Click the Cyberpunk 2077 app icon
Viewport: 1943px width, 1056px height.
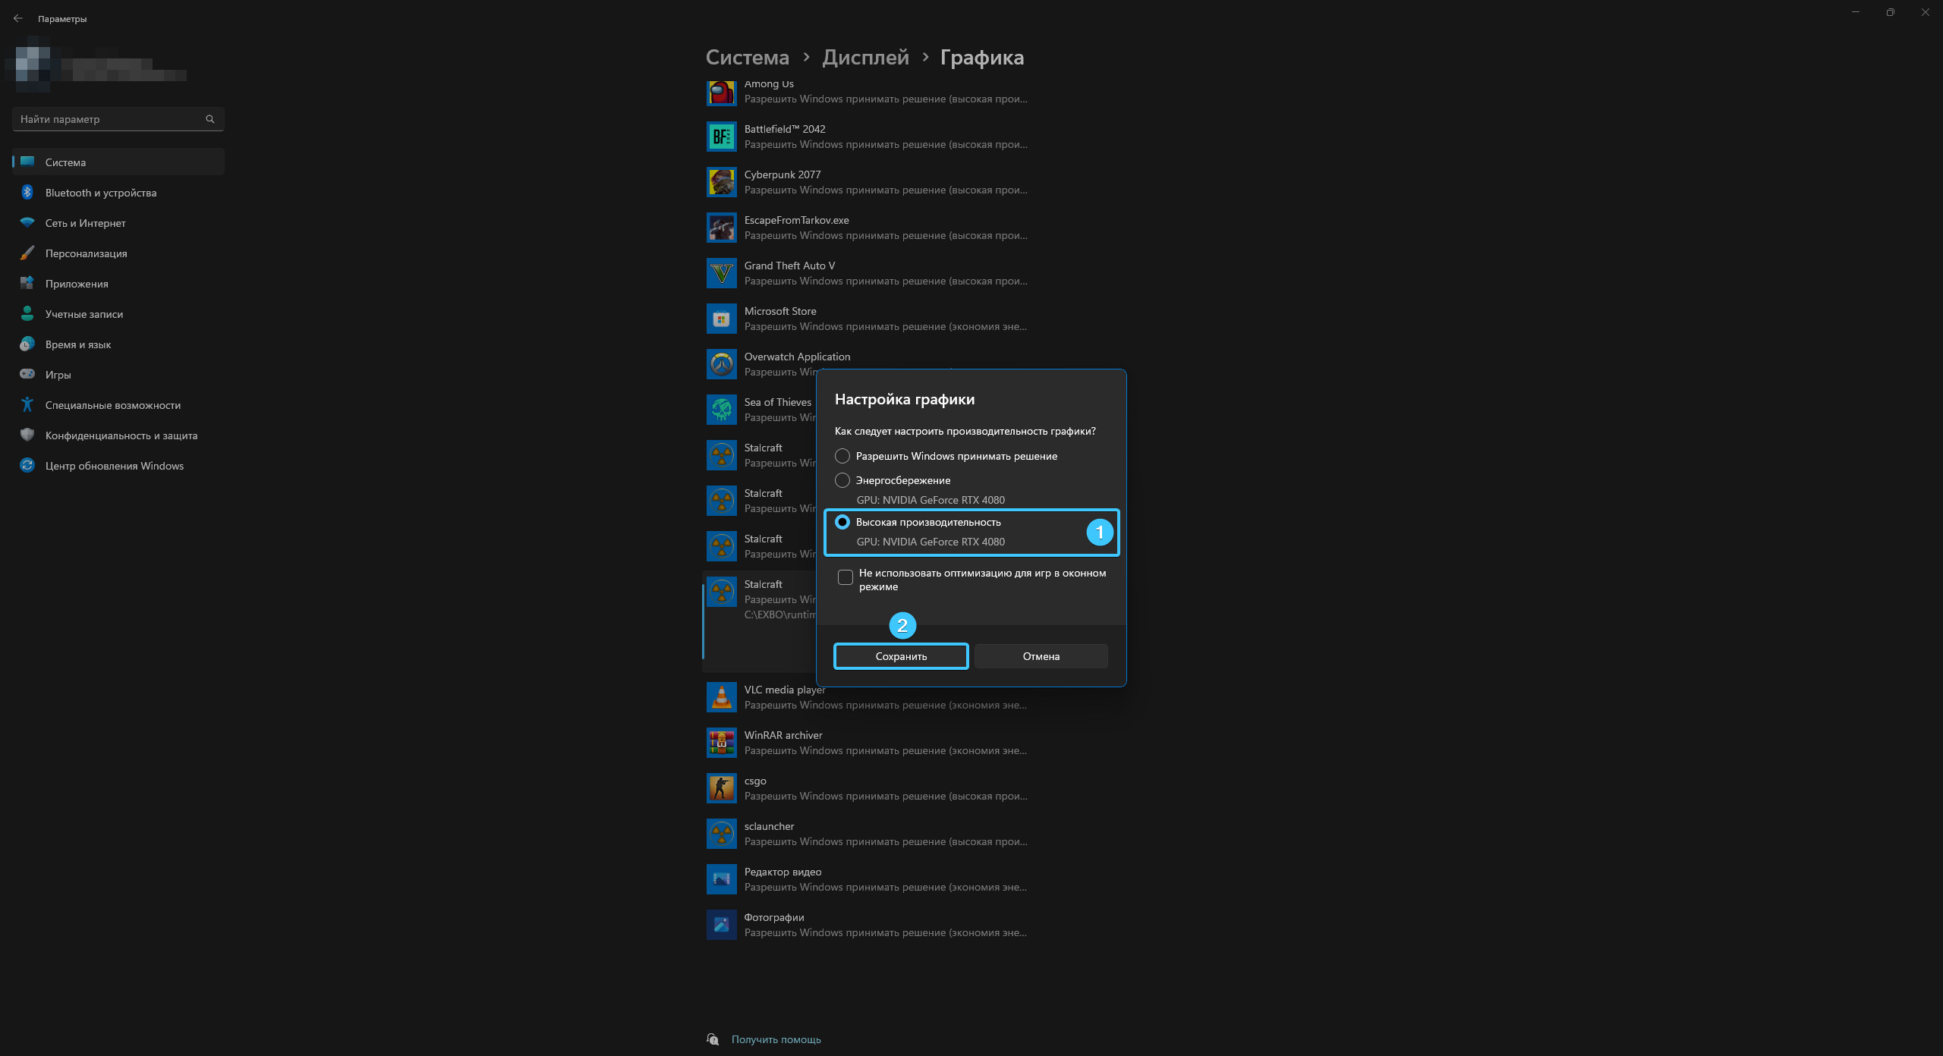pos(721,183)
